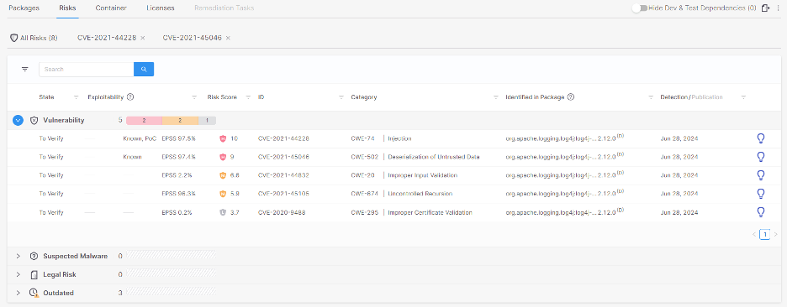Open the Risk Score column filter dropdown
Viewport: 787px width, 307px height.
pyautogui.click(x=248, y=97)
